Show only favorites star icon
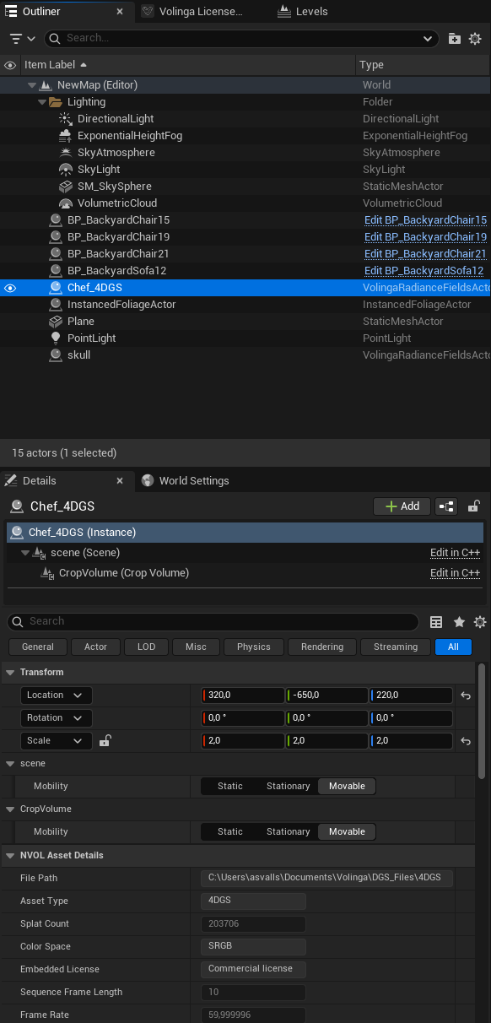Viewport: 491px width, 1023px height. tap(459, 622)
